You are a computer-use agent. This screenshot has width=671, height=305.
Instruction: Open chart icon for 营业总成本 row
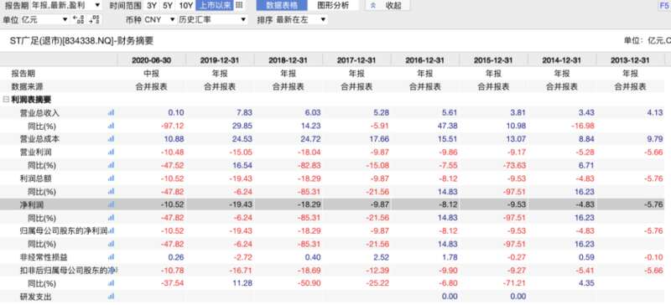coord(112,138)
